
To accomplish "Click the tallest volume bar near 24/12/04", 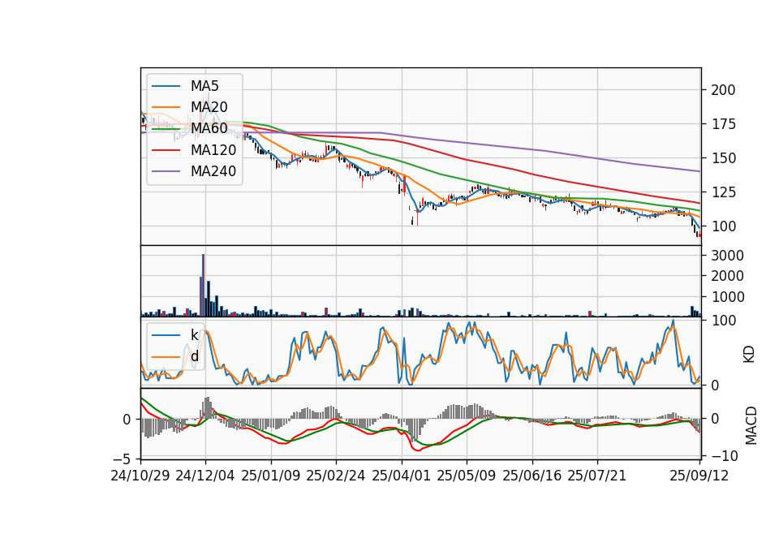I will (203, 285).
